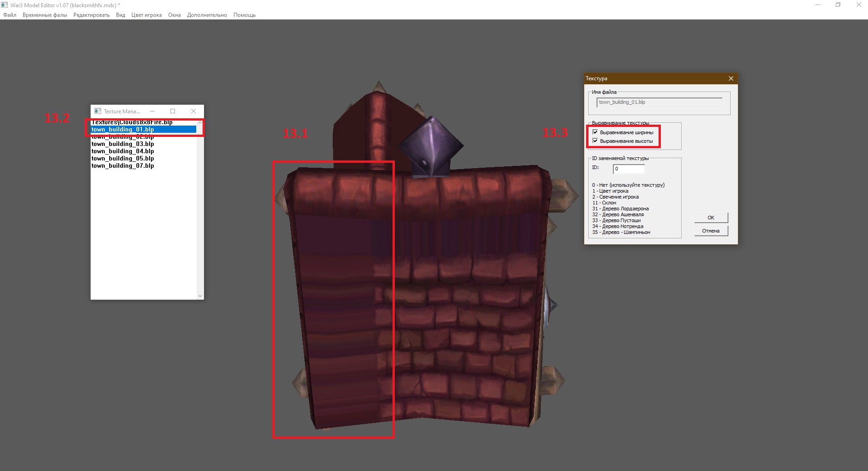Close the War3 Model Editor window
The image size is (868, 471).
point(858,5)
